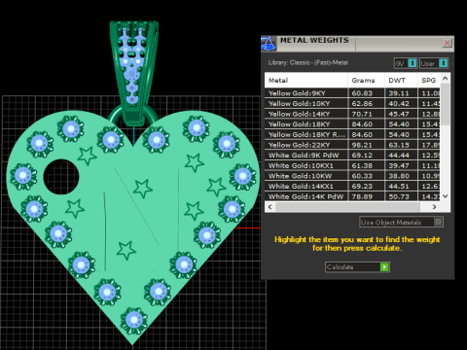Click the 69.23 grams value

click(362, 187)
